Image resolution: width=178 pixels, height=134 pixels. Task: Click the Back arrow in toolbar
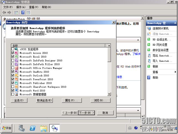coord(4,12)
